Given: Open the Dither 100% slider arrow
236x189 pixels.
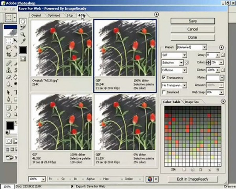Looking at the screenshot, I should (x=218, y=70).
